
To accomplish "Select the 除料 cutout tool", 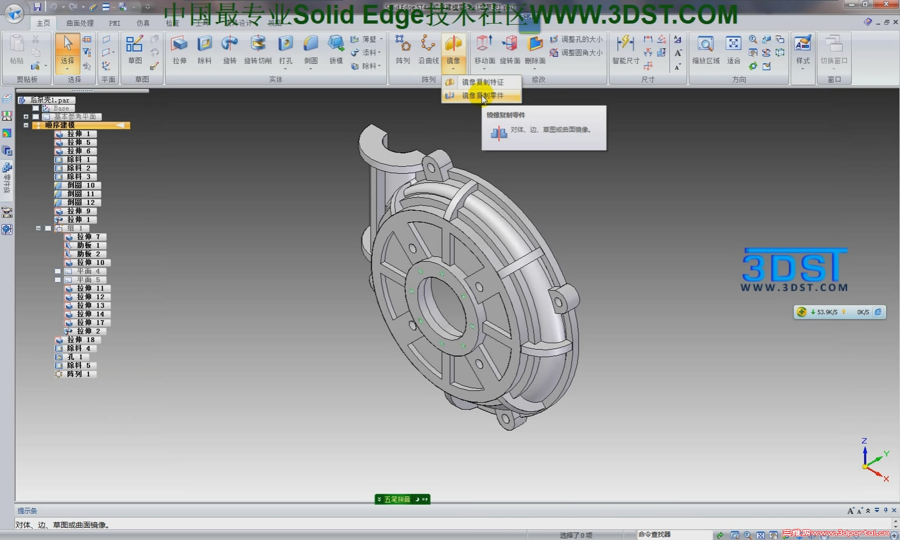I will 204,49.
